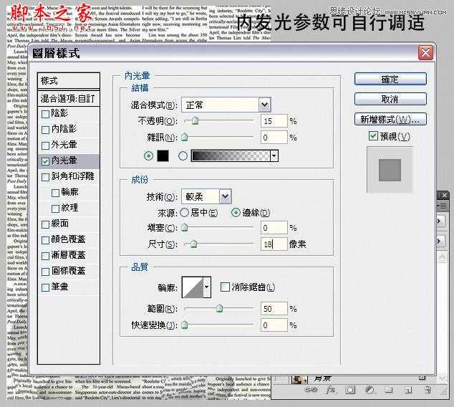Click the style preview thumbnail under 預視

click(x=390, y=170)
